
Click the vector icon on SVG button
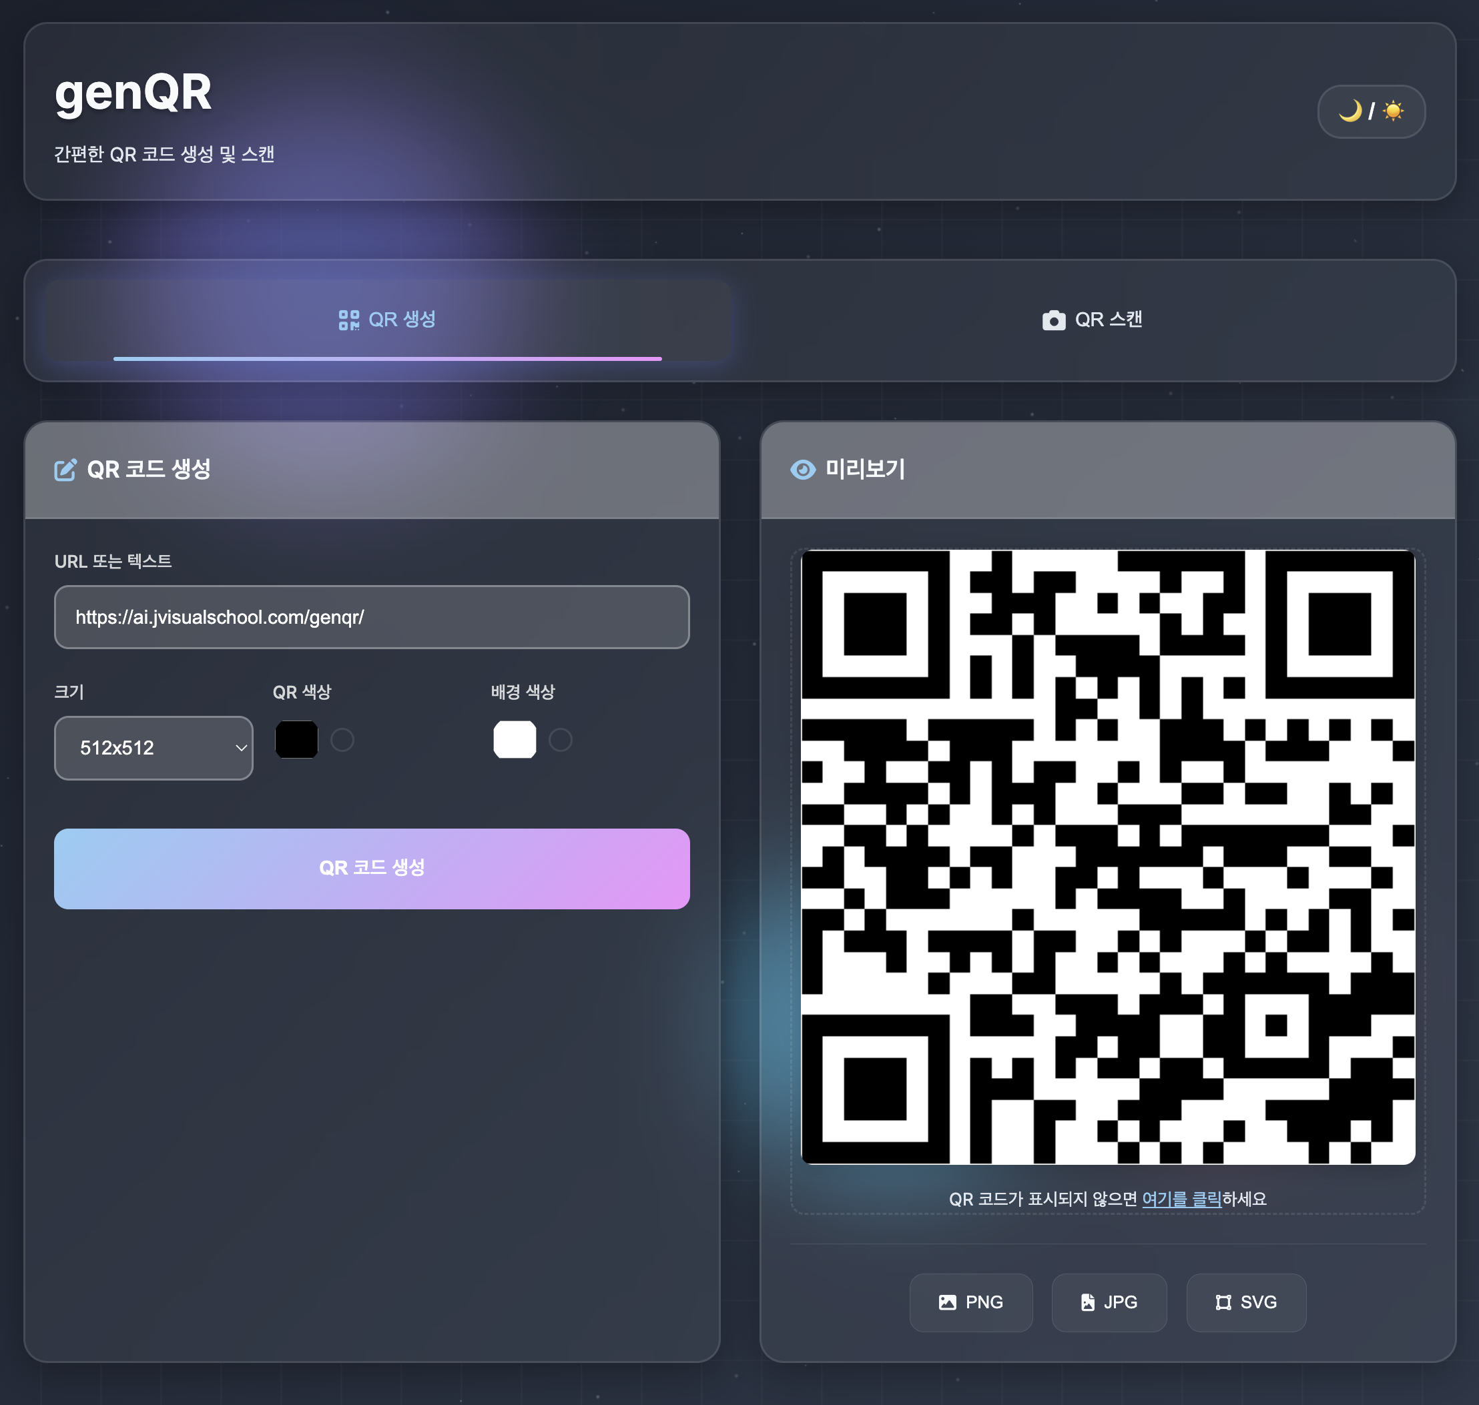click(x=1223, y=1302)
